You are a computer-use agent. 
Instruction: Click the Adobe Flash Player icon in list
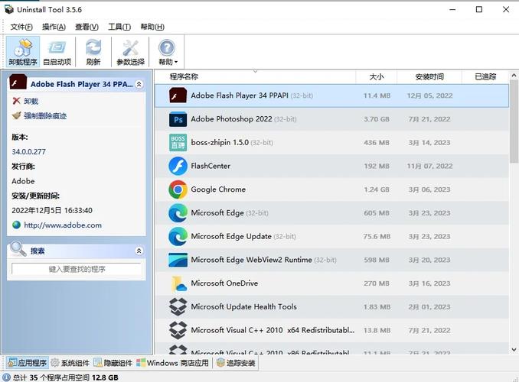[x=178, y=95]
